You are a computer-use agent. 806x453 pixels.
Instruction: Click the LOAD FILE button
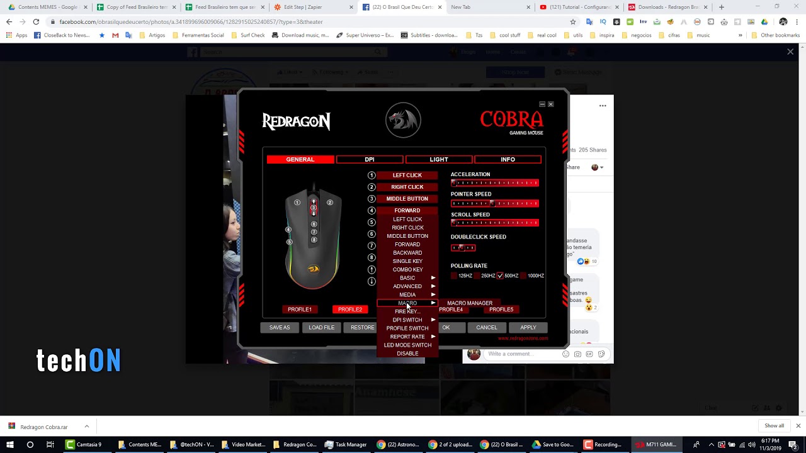[321, 328]
